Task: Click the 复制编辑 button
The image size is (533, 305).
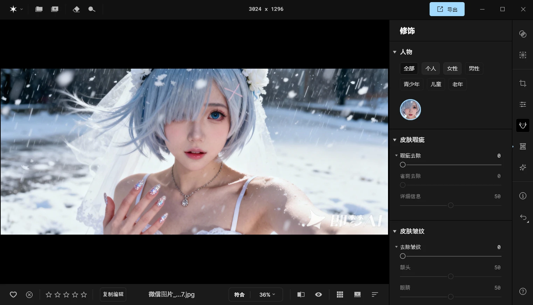Action: (x=113, y=294)
